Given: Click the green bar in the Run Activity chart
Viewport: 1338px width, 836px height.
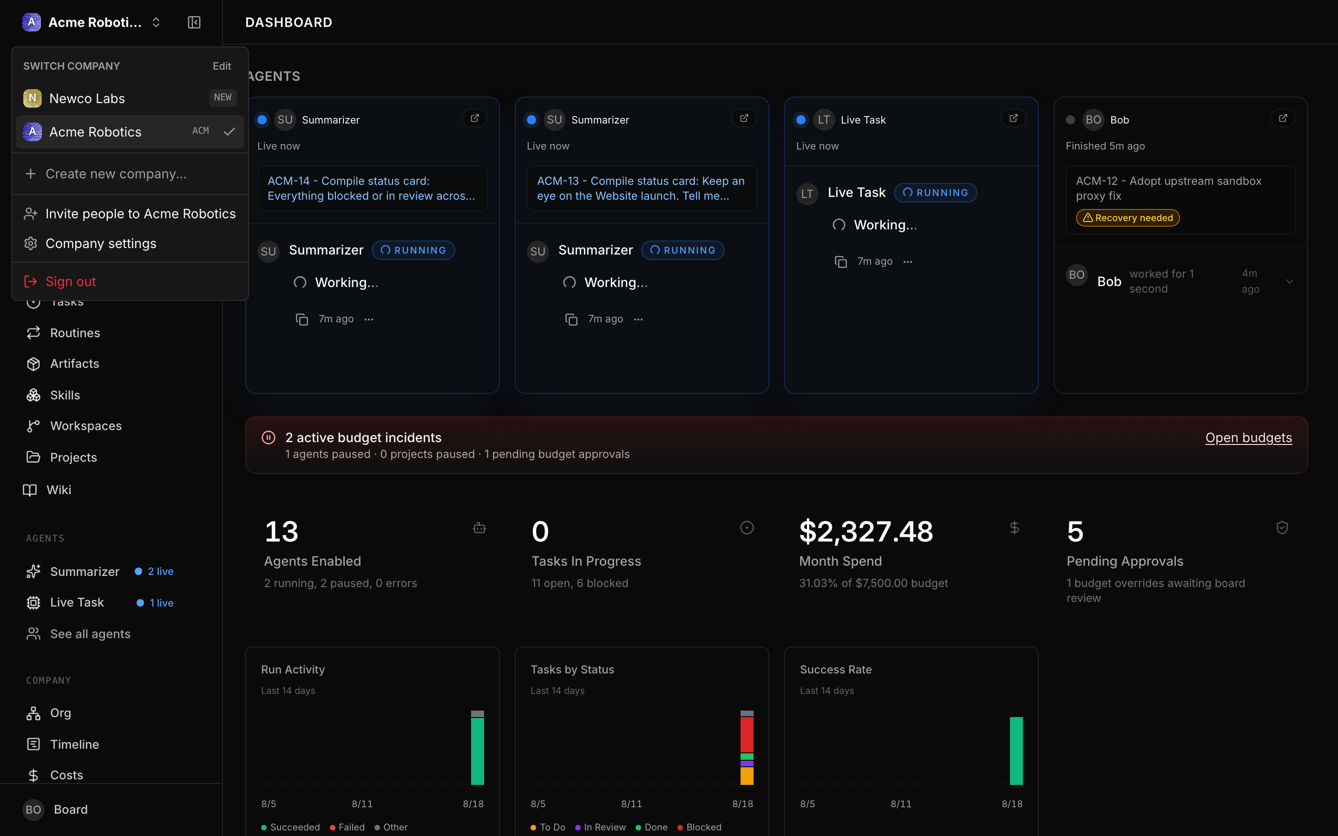Looking at the screenshot, I should point(477,751).
